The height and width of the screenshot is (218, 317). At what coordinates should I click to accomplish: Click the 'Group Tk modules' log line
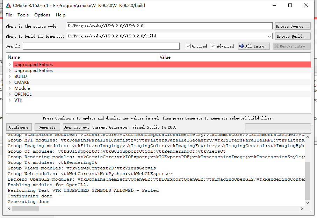[x=52, y=162]
